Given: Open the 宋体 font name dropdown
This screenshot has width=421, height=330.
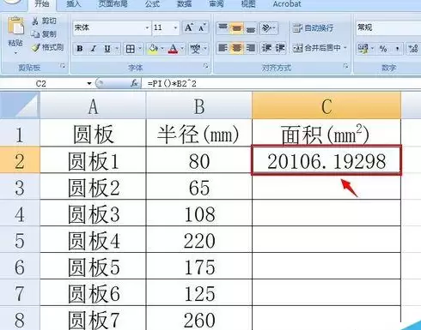Looking at the screenshot, I should tap(147, 27).
